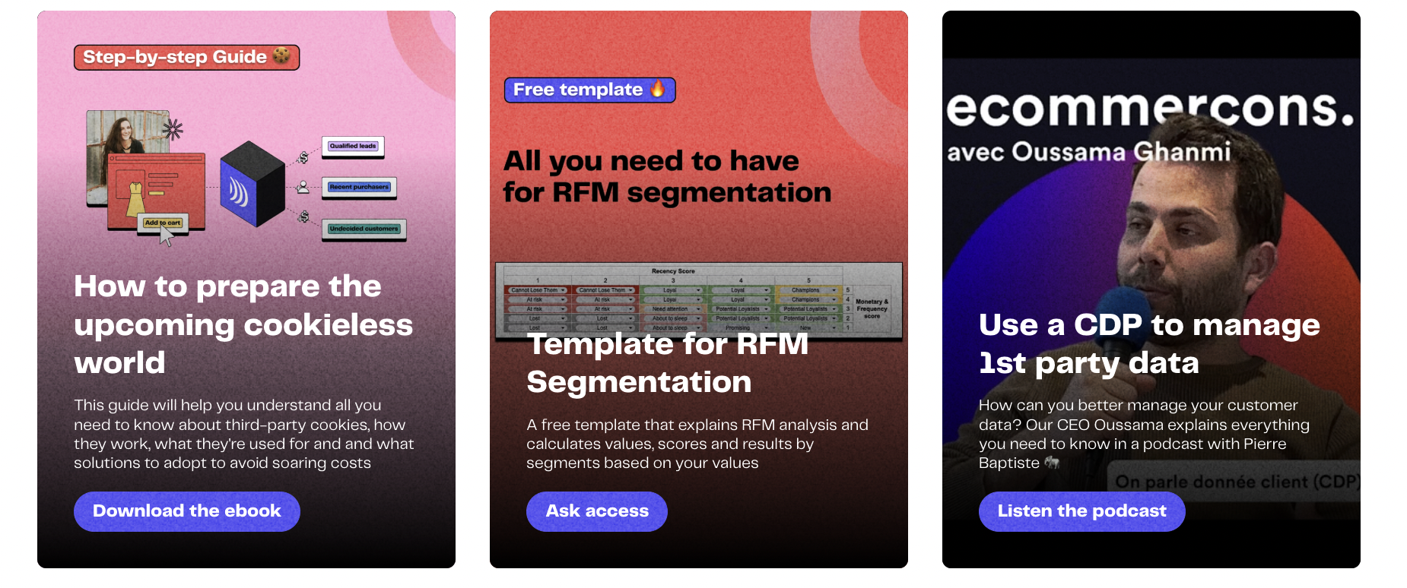This screenshot has height=588, width=1407.
Task: Click the cookie emoji in the Guide badge
Action: (x=281, y=55)
